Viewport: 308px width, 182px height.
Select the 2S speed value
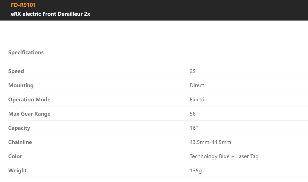[x=193, y=71]
